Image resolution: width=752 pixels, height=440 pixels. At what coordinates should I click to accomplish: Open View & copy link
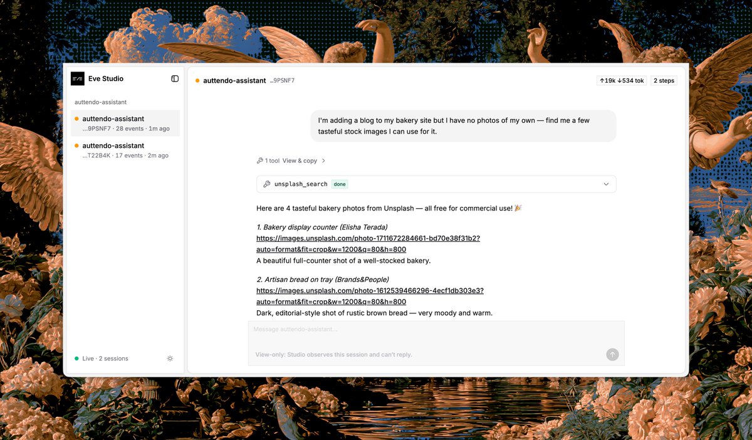click(x=300, y=161)
